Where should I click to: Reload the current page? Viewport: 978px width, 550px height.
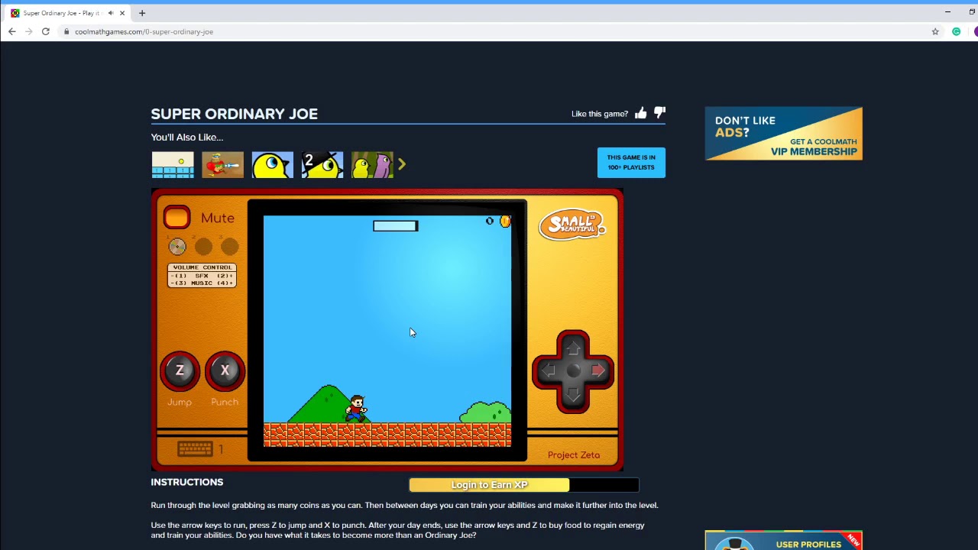click(x=46, y=31)
